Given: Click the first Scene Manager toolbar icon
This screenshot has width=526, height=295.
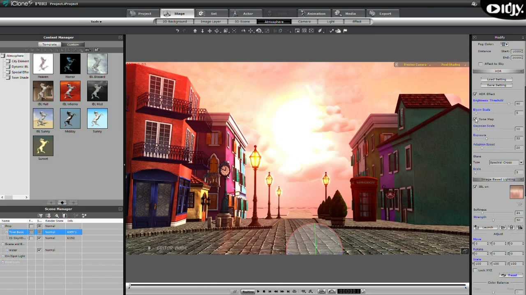Looking at the screenshot, I should click(x=40, y=216).
